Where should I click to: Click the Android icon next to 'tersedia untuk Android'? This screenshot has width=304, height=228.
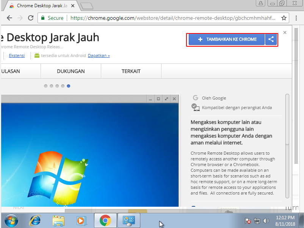[37, 55]
